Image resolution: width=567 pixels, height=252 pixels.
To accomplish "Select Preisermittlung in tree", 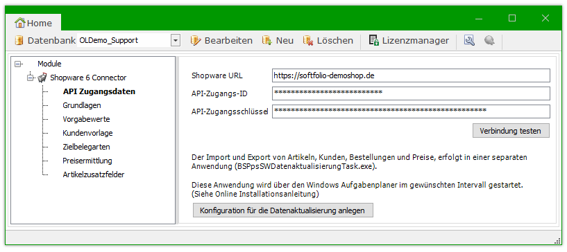I will [x=87, y=161].
